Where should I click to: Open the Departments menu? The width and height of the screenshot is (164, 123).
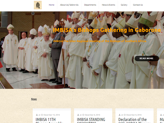click(90, 5)
